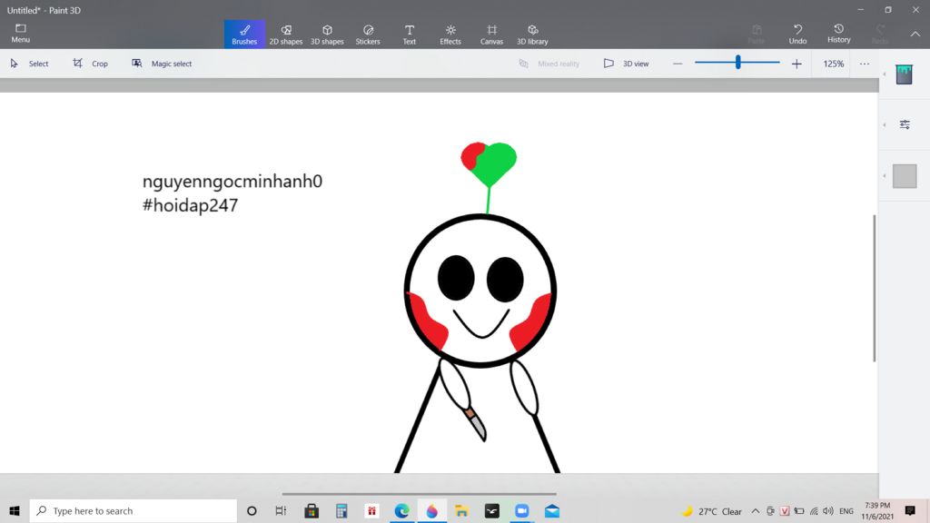Open the History panel

pyautogui.click(x=838, y=34)
